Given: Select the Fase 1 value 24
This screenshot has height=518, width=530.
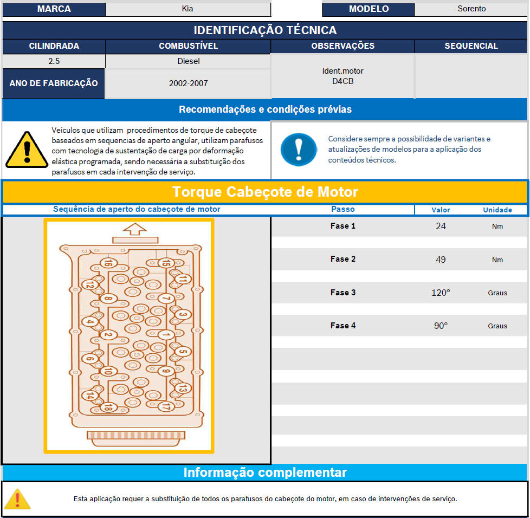Looking at the screenshot, I should pos(441,226).
